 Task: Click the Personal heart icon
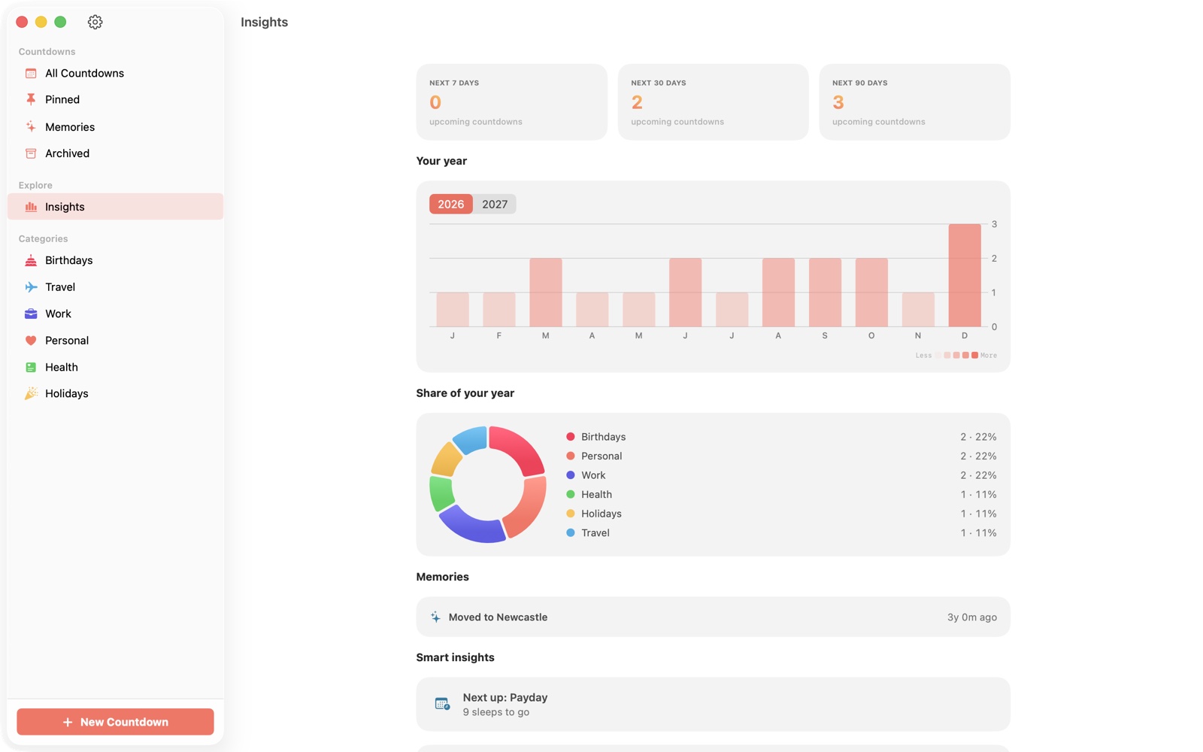[x=31, y=341]
